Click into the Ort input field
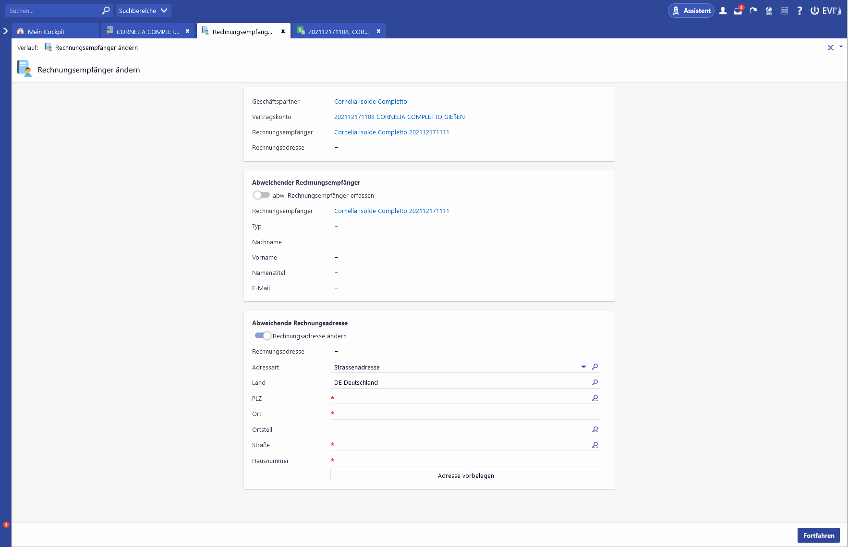Screen dimensions: 848x547 [466, 414]
